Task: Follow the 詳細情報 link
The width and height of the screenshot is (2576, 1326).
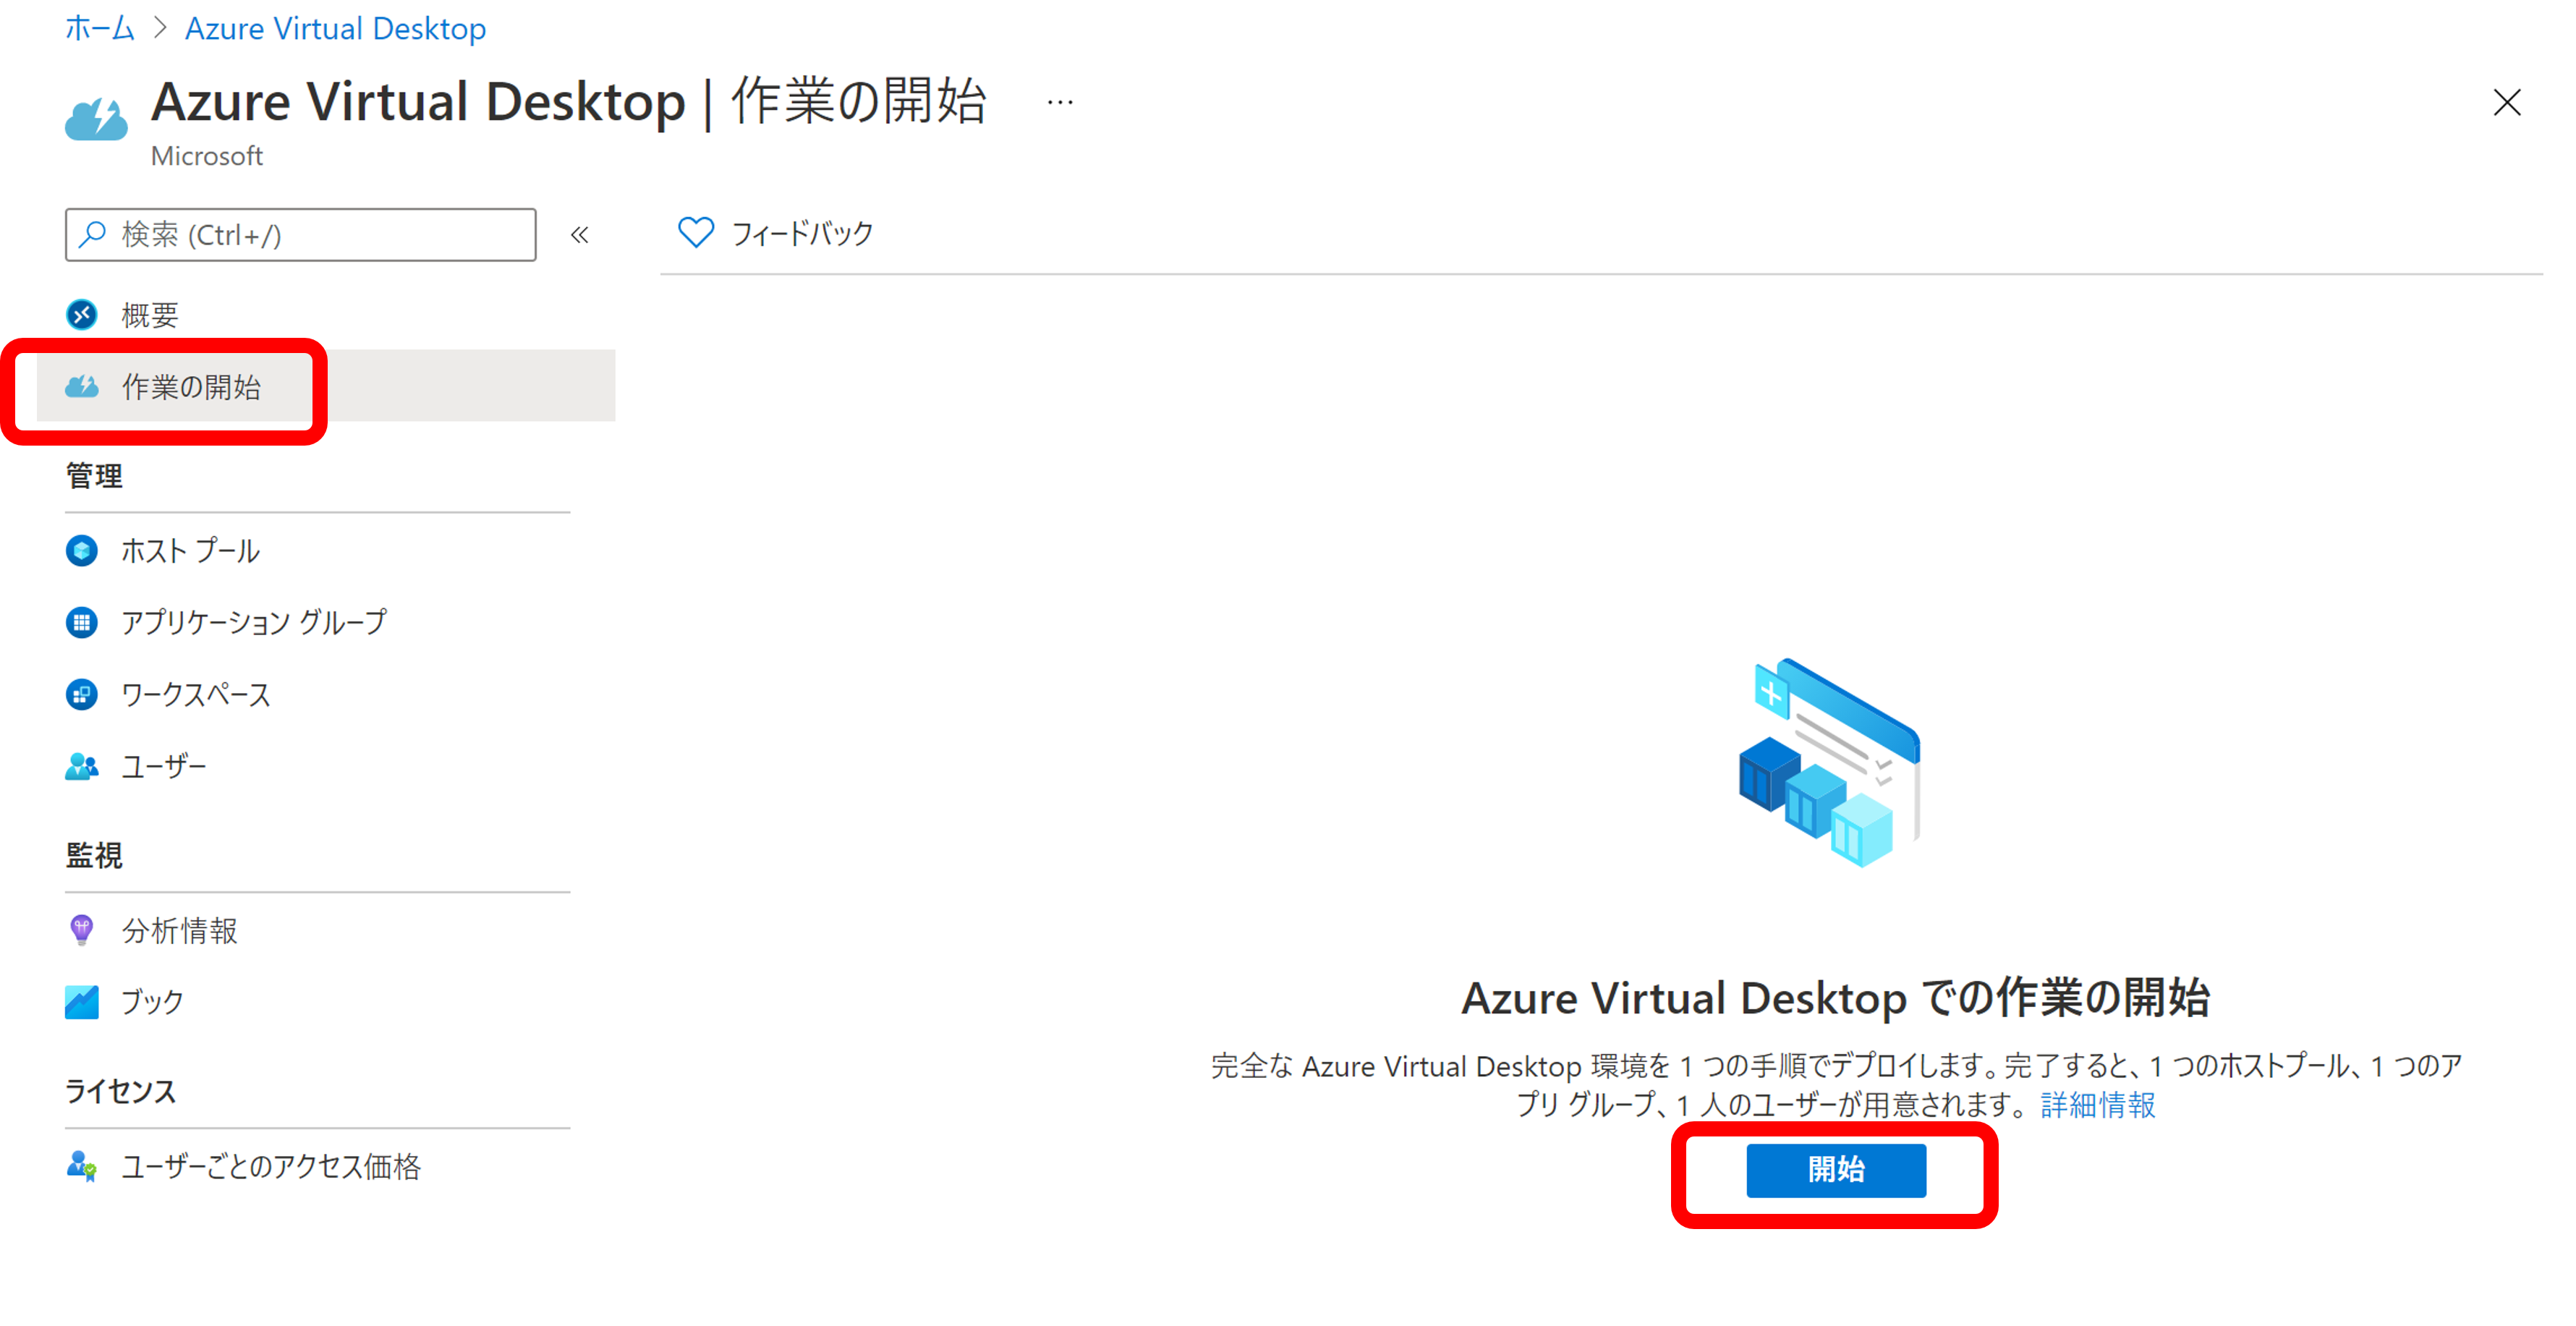Action: tap(2098, 1105)
